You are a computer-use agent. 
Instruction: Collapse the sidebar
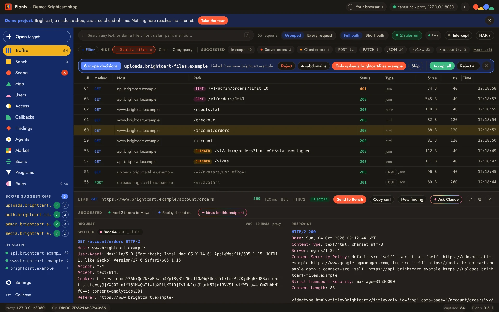[x=37, y=295]
